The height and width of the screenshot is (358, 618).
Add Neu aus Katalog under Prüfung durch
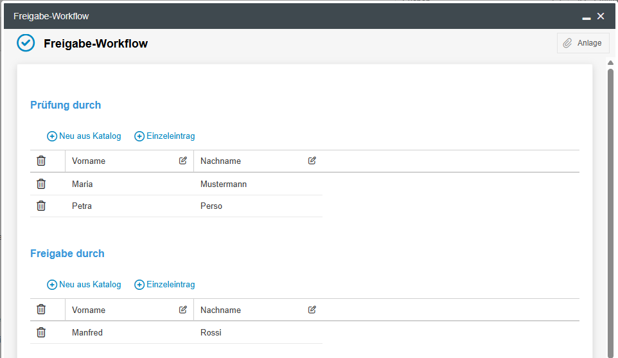(x=84, y=136)
